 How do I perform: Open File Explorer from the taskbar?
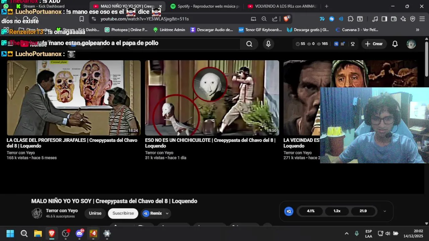click(38, 233)
